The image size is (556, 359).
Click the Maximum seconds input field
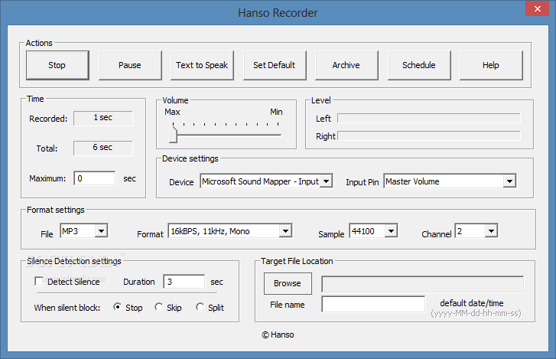tap(95, 178)
